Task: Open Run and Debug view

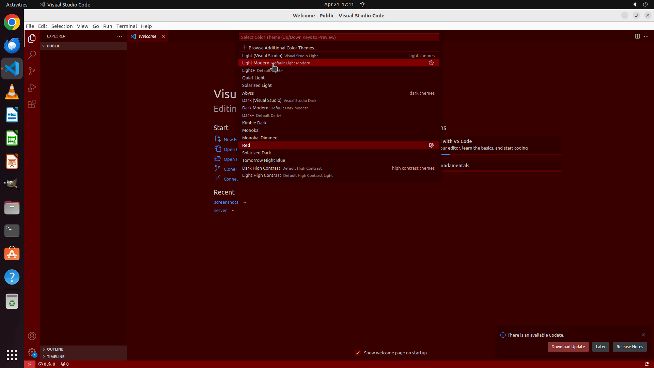Action: [x=32, y=88]
